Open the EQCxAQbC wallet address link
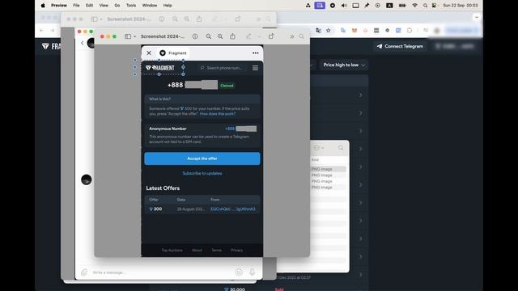Viewport: 518px width, 291px height. click(x=233, y=209)
